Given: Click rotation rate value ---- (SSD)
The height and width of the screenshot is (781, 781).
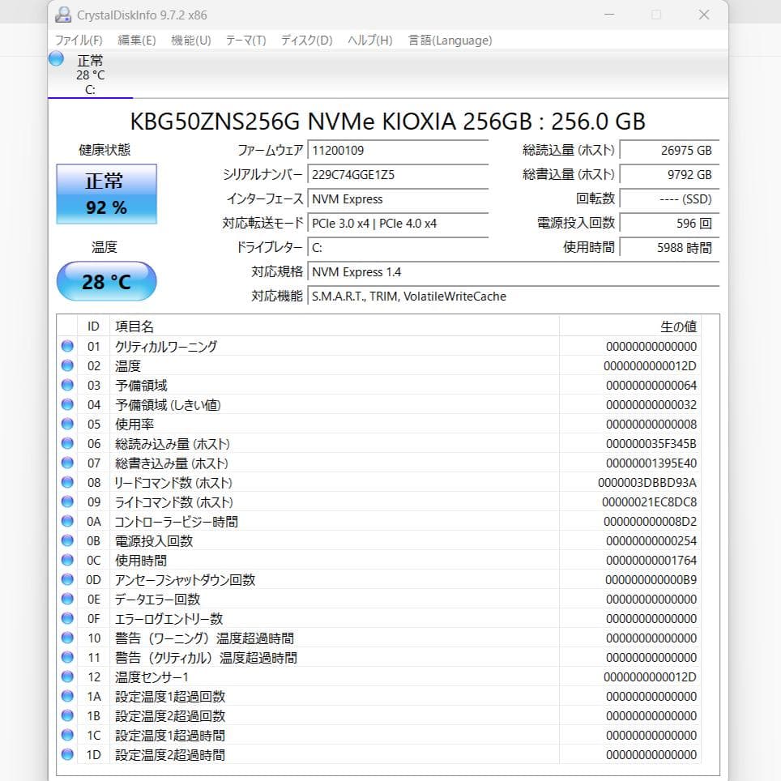Looking at the screenshot, I should point(669,199).
